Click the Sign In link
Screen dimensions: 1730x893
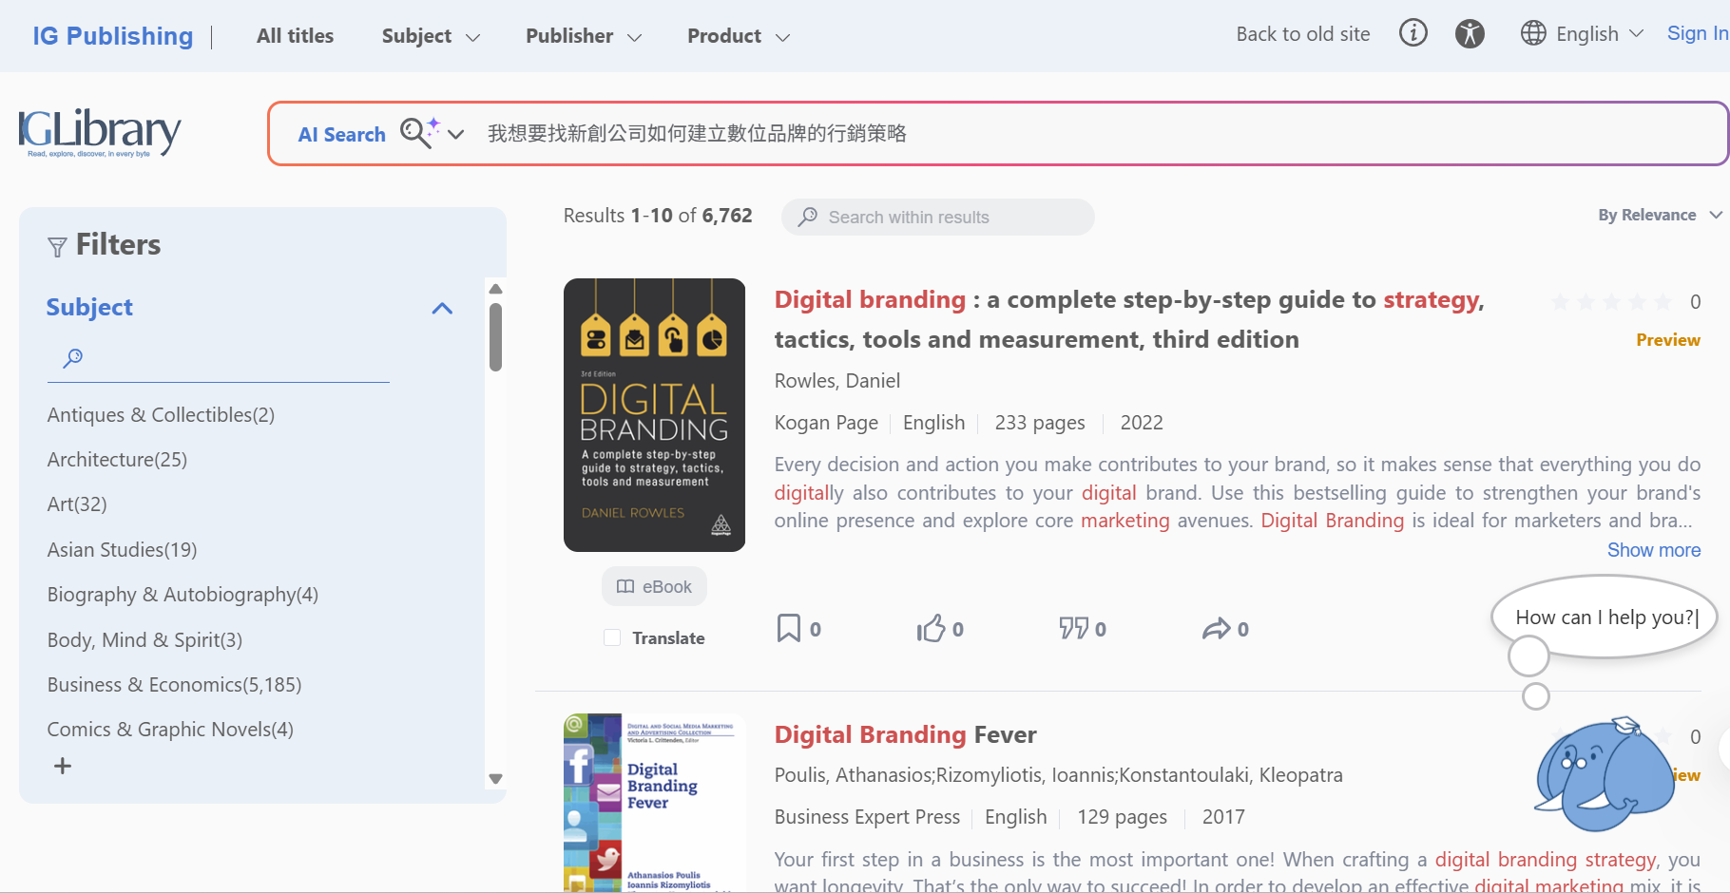coord(1698,33)
